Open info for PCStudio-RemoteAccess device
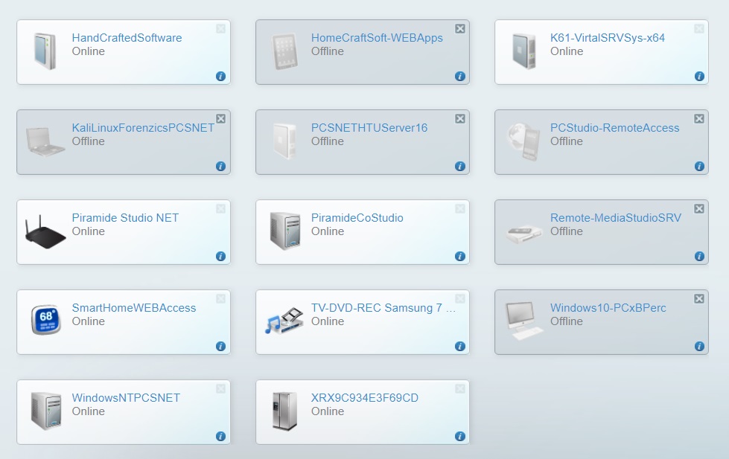Viewport: 729px width, 459px height. click(699, 167)
